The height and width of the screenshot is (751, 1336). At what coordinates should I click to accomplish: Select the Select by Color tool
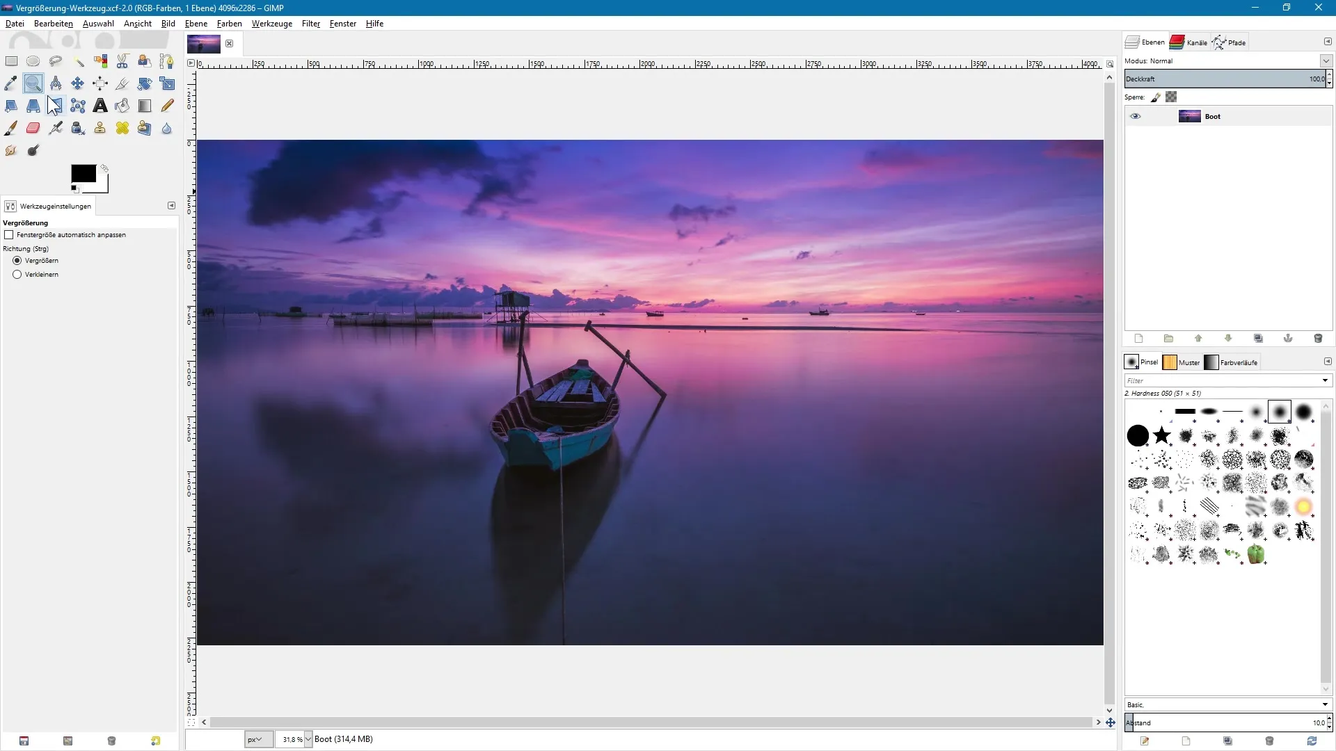pyautogui.click(x=100, y=61)
